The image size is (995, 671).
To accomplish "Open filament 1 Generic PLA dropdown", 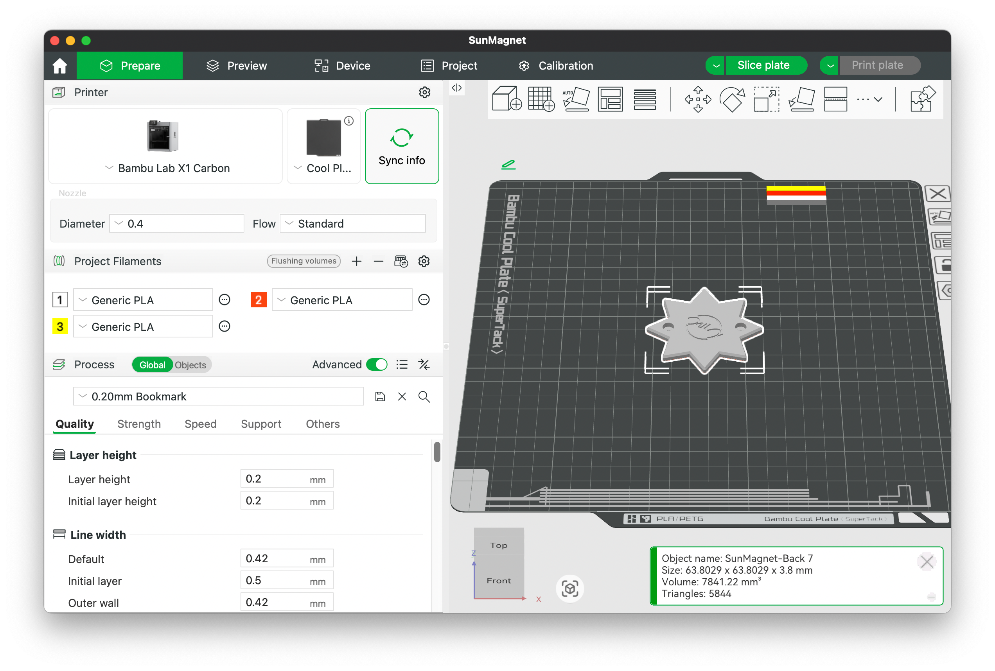I will pos(143,300).
